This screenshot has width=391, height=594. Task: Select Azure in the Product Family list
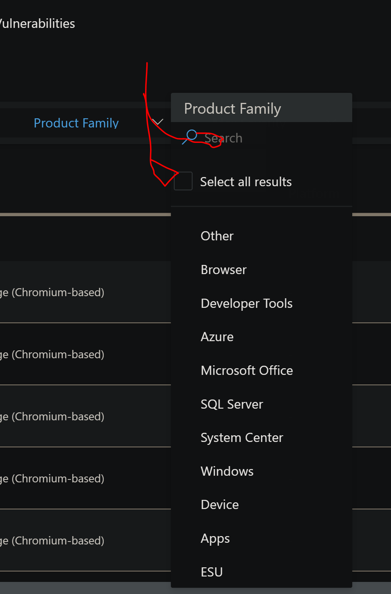click(217, 337)
